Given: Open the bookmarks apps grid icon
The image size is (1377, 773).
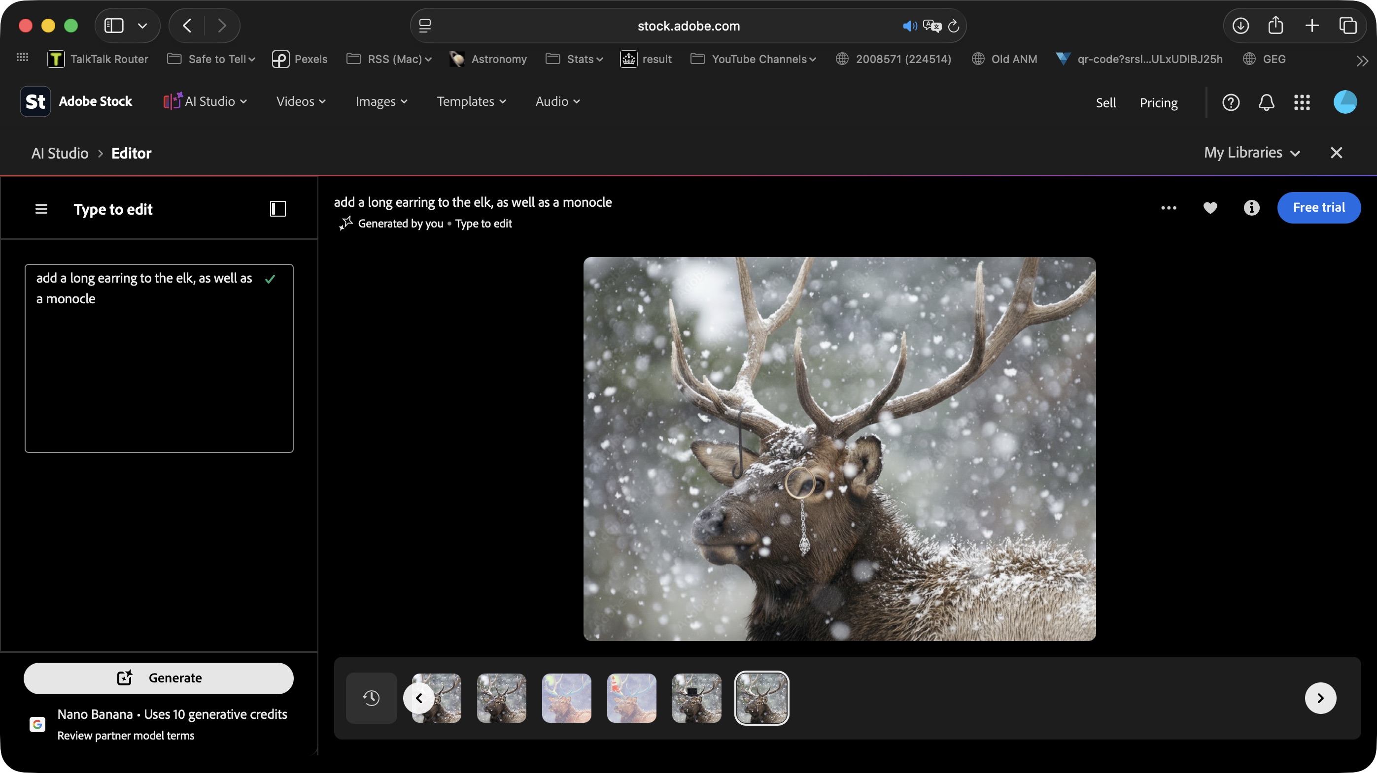Looking at the screenshot, I should (22, 57).
